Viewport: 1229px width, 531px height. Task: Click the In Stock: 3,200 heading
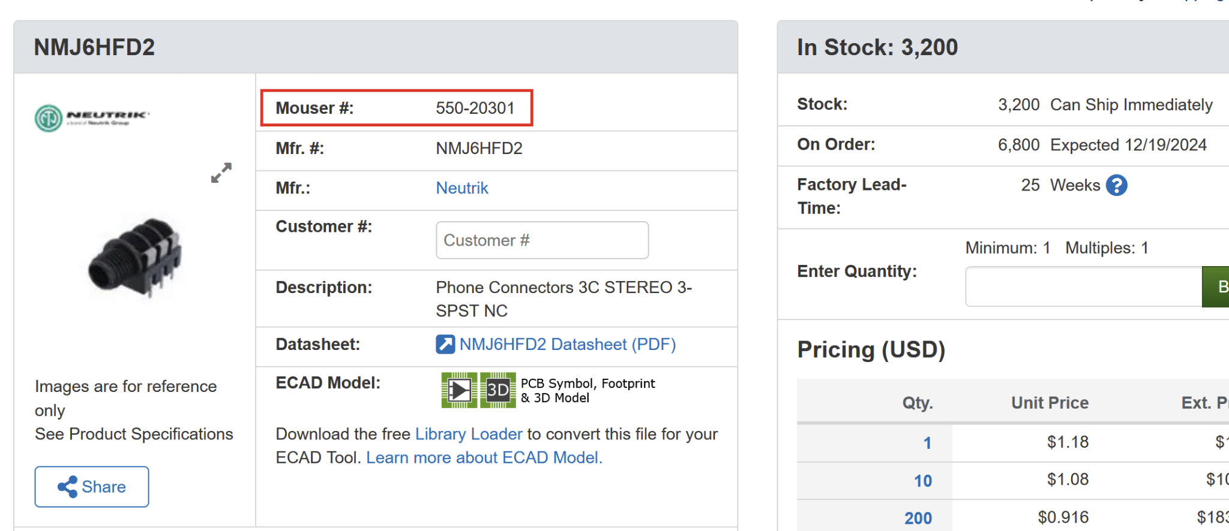point(877,47)
